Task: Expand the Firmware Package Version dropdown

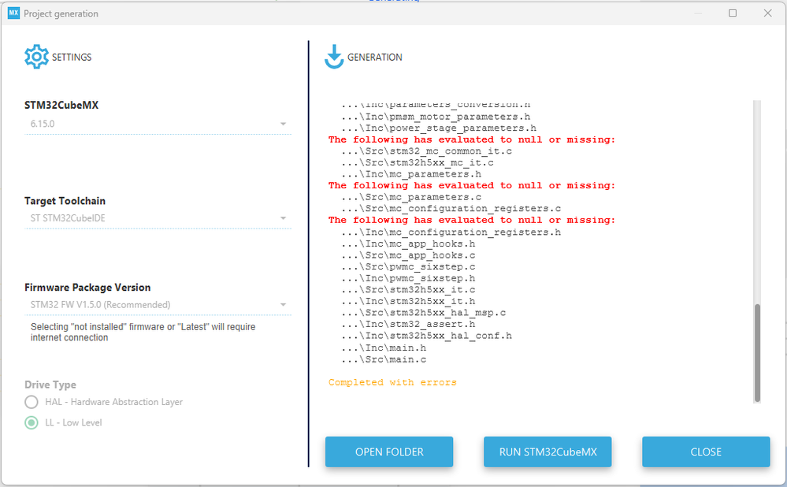Action: coord(283,305)
